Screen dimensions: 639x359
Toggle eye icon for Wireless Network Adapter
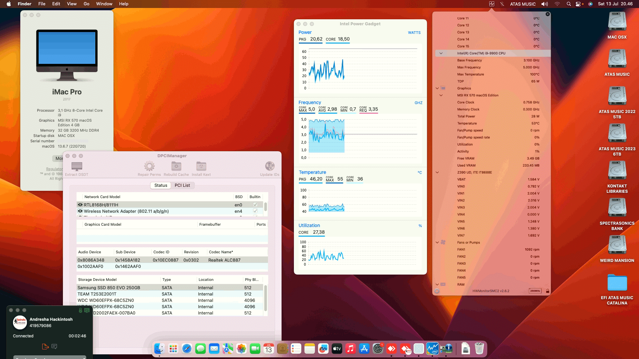click(80, 211)
